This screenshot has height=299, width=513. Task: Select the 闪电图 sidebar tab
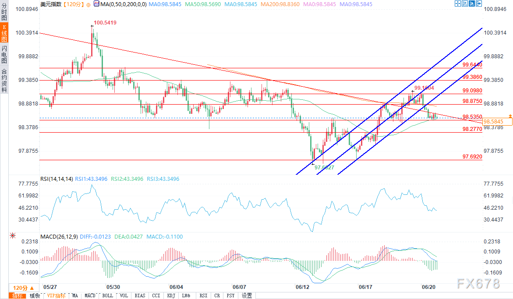[x=4, y=55]
